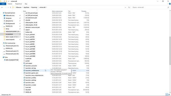Viewport: 171px width, 96px height.
Task: Open the Файл ribbon tab
Action: pos(3,4)
